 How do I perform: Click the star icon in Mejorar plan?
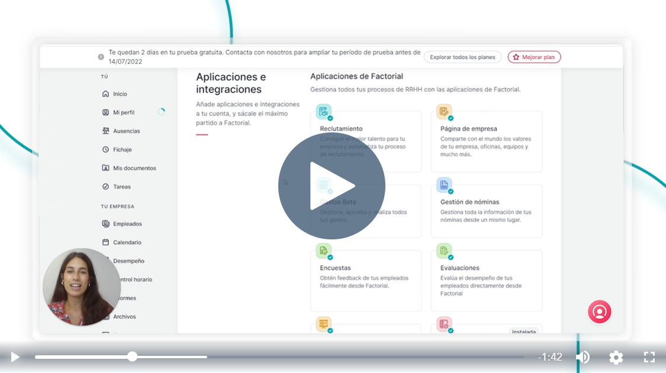(516, 57)
